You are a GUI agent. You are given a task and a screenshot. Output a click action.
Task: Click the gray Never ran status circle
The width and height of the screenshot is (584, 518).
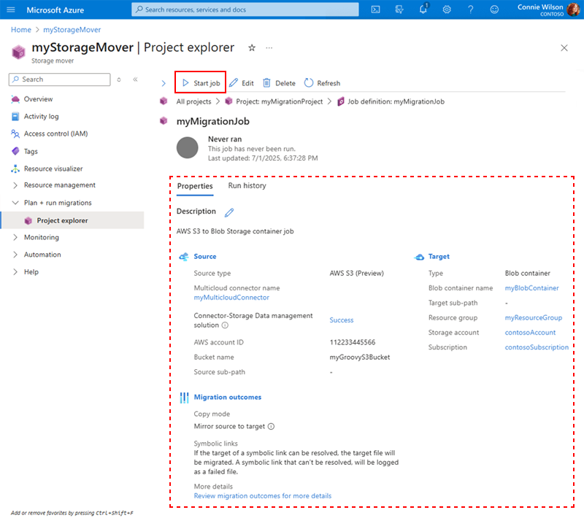coord(188,147)
